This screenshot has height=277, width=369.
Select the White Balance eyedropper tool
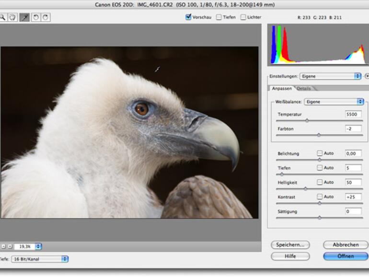point(24,17)
